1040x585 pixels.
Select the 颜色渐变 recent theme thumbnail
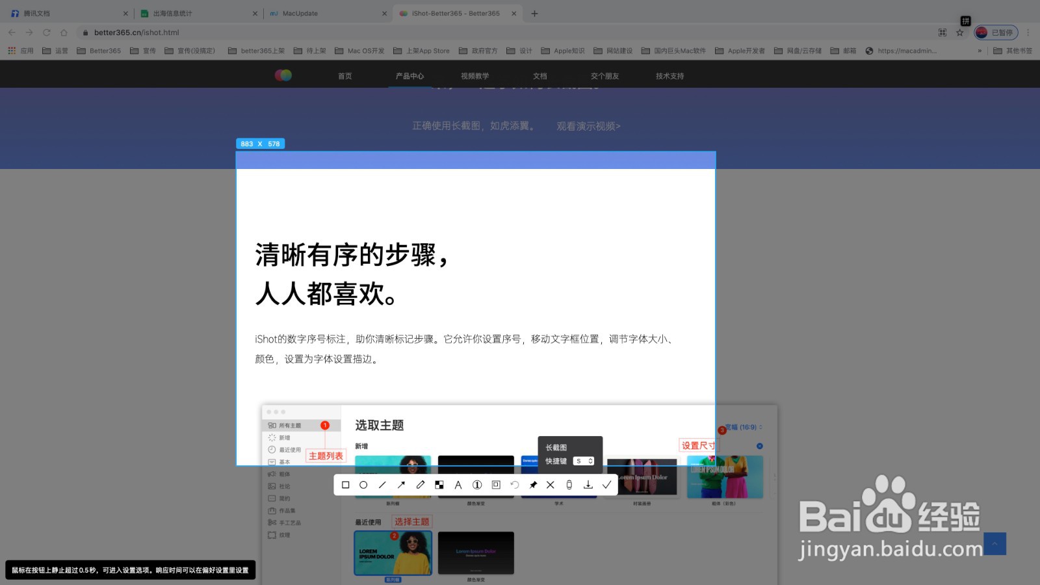476,553
